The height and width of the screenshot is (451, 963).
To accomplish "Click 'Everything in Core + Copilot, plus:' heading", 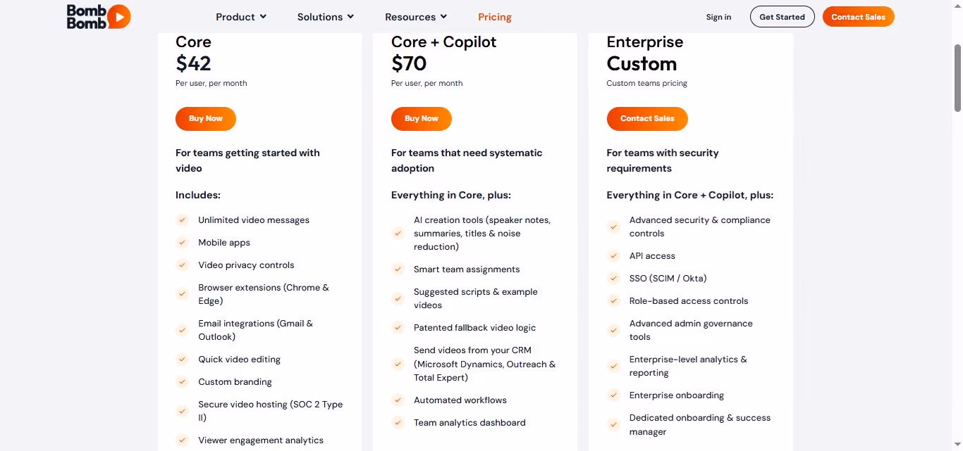I will point(690,195).
